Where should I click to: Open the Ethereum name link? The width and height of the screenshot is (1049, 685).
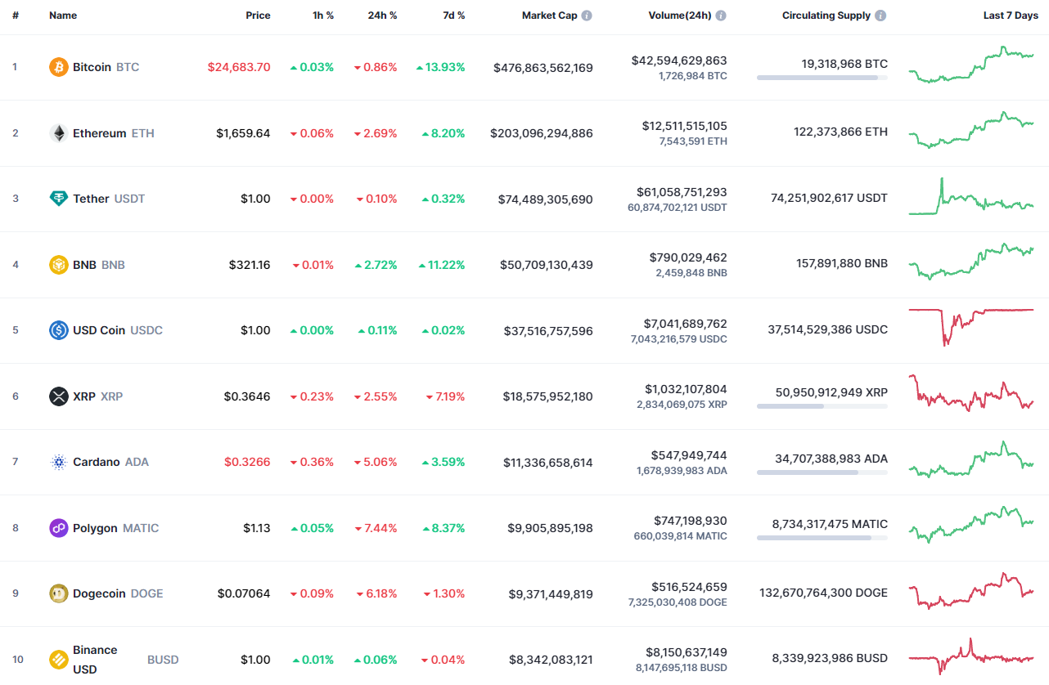tap(101, 132)
